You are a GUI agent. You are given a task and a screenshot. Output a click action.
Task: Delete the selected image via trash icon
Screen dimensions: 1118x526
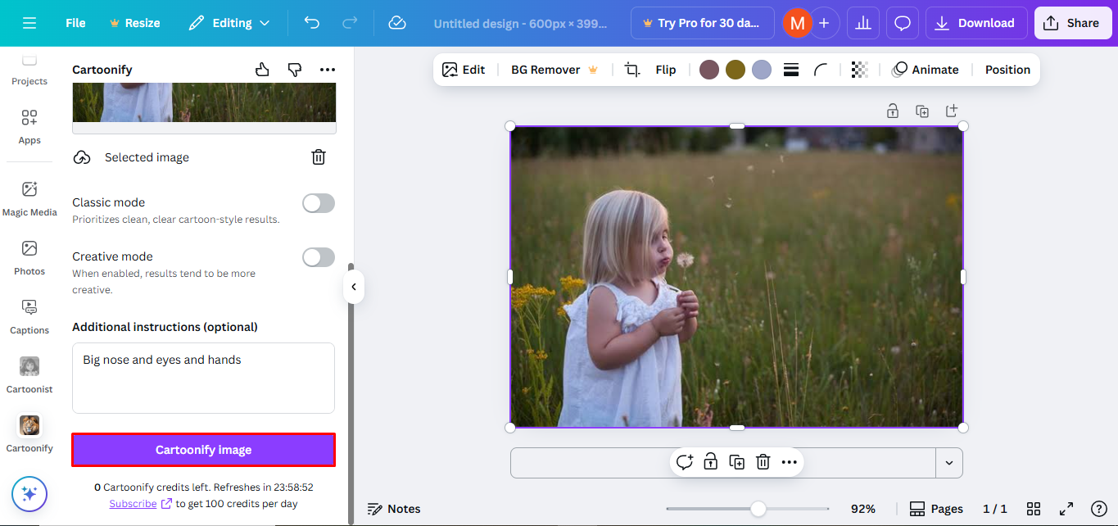pos(319,156)
